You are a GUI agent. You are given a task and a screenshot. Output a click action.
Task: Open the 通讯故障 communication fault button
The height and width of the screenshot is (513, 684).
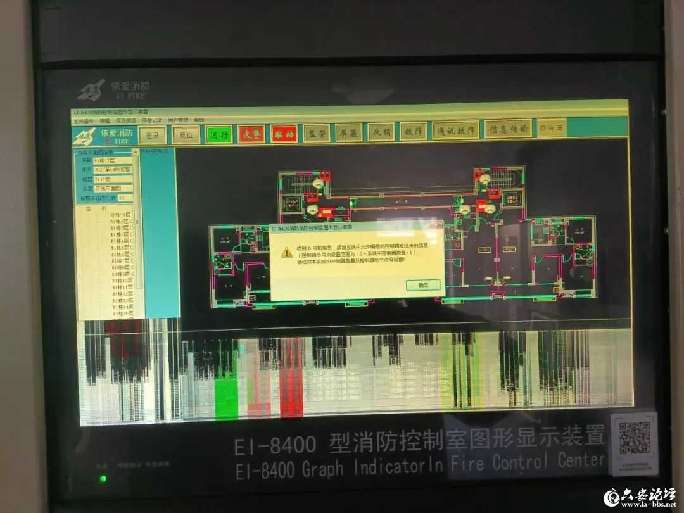(455, 130)
